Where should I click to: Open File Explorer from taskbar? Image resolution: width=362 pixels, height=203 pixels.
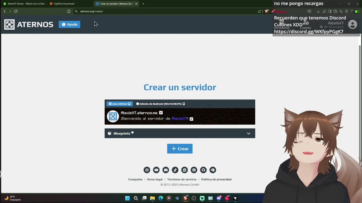(152, 198)
